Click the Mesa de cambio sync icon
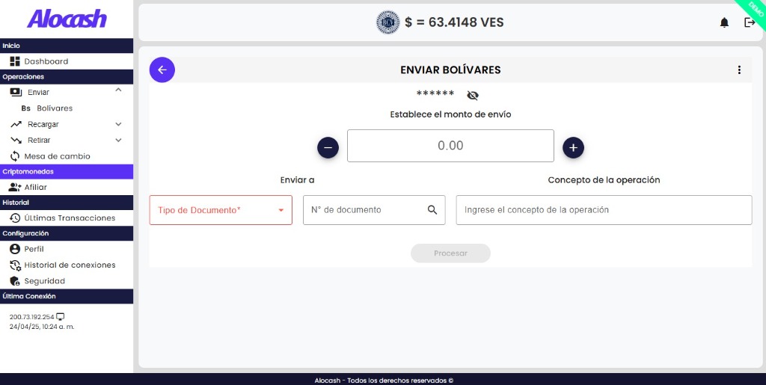766x385 pixels. (x=15, y=156)
